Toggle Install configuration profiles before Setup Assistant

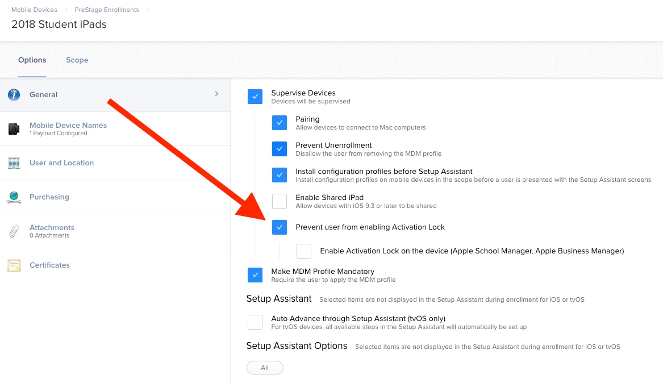point(280,175)
